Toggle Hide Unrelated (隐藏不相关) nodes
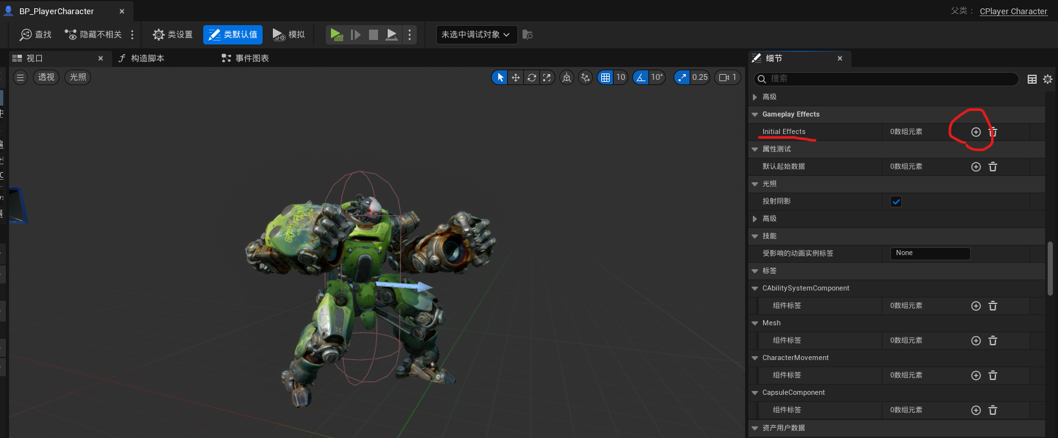The height and width of the screenshot is (438, 1058). tap(93, 35)
